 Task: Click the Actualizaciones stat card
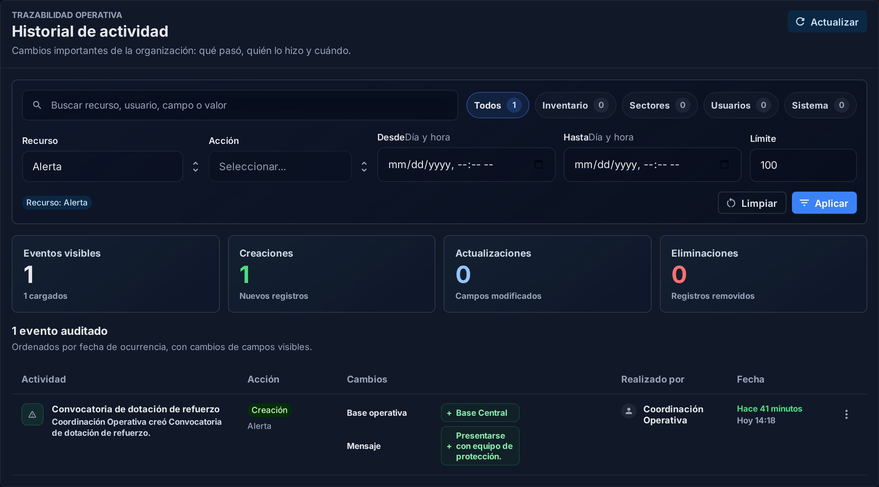click(x=547, y=274)
